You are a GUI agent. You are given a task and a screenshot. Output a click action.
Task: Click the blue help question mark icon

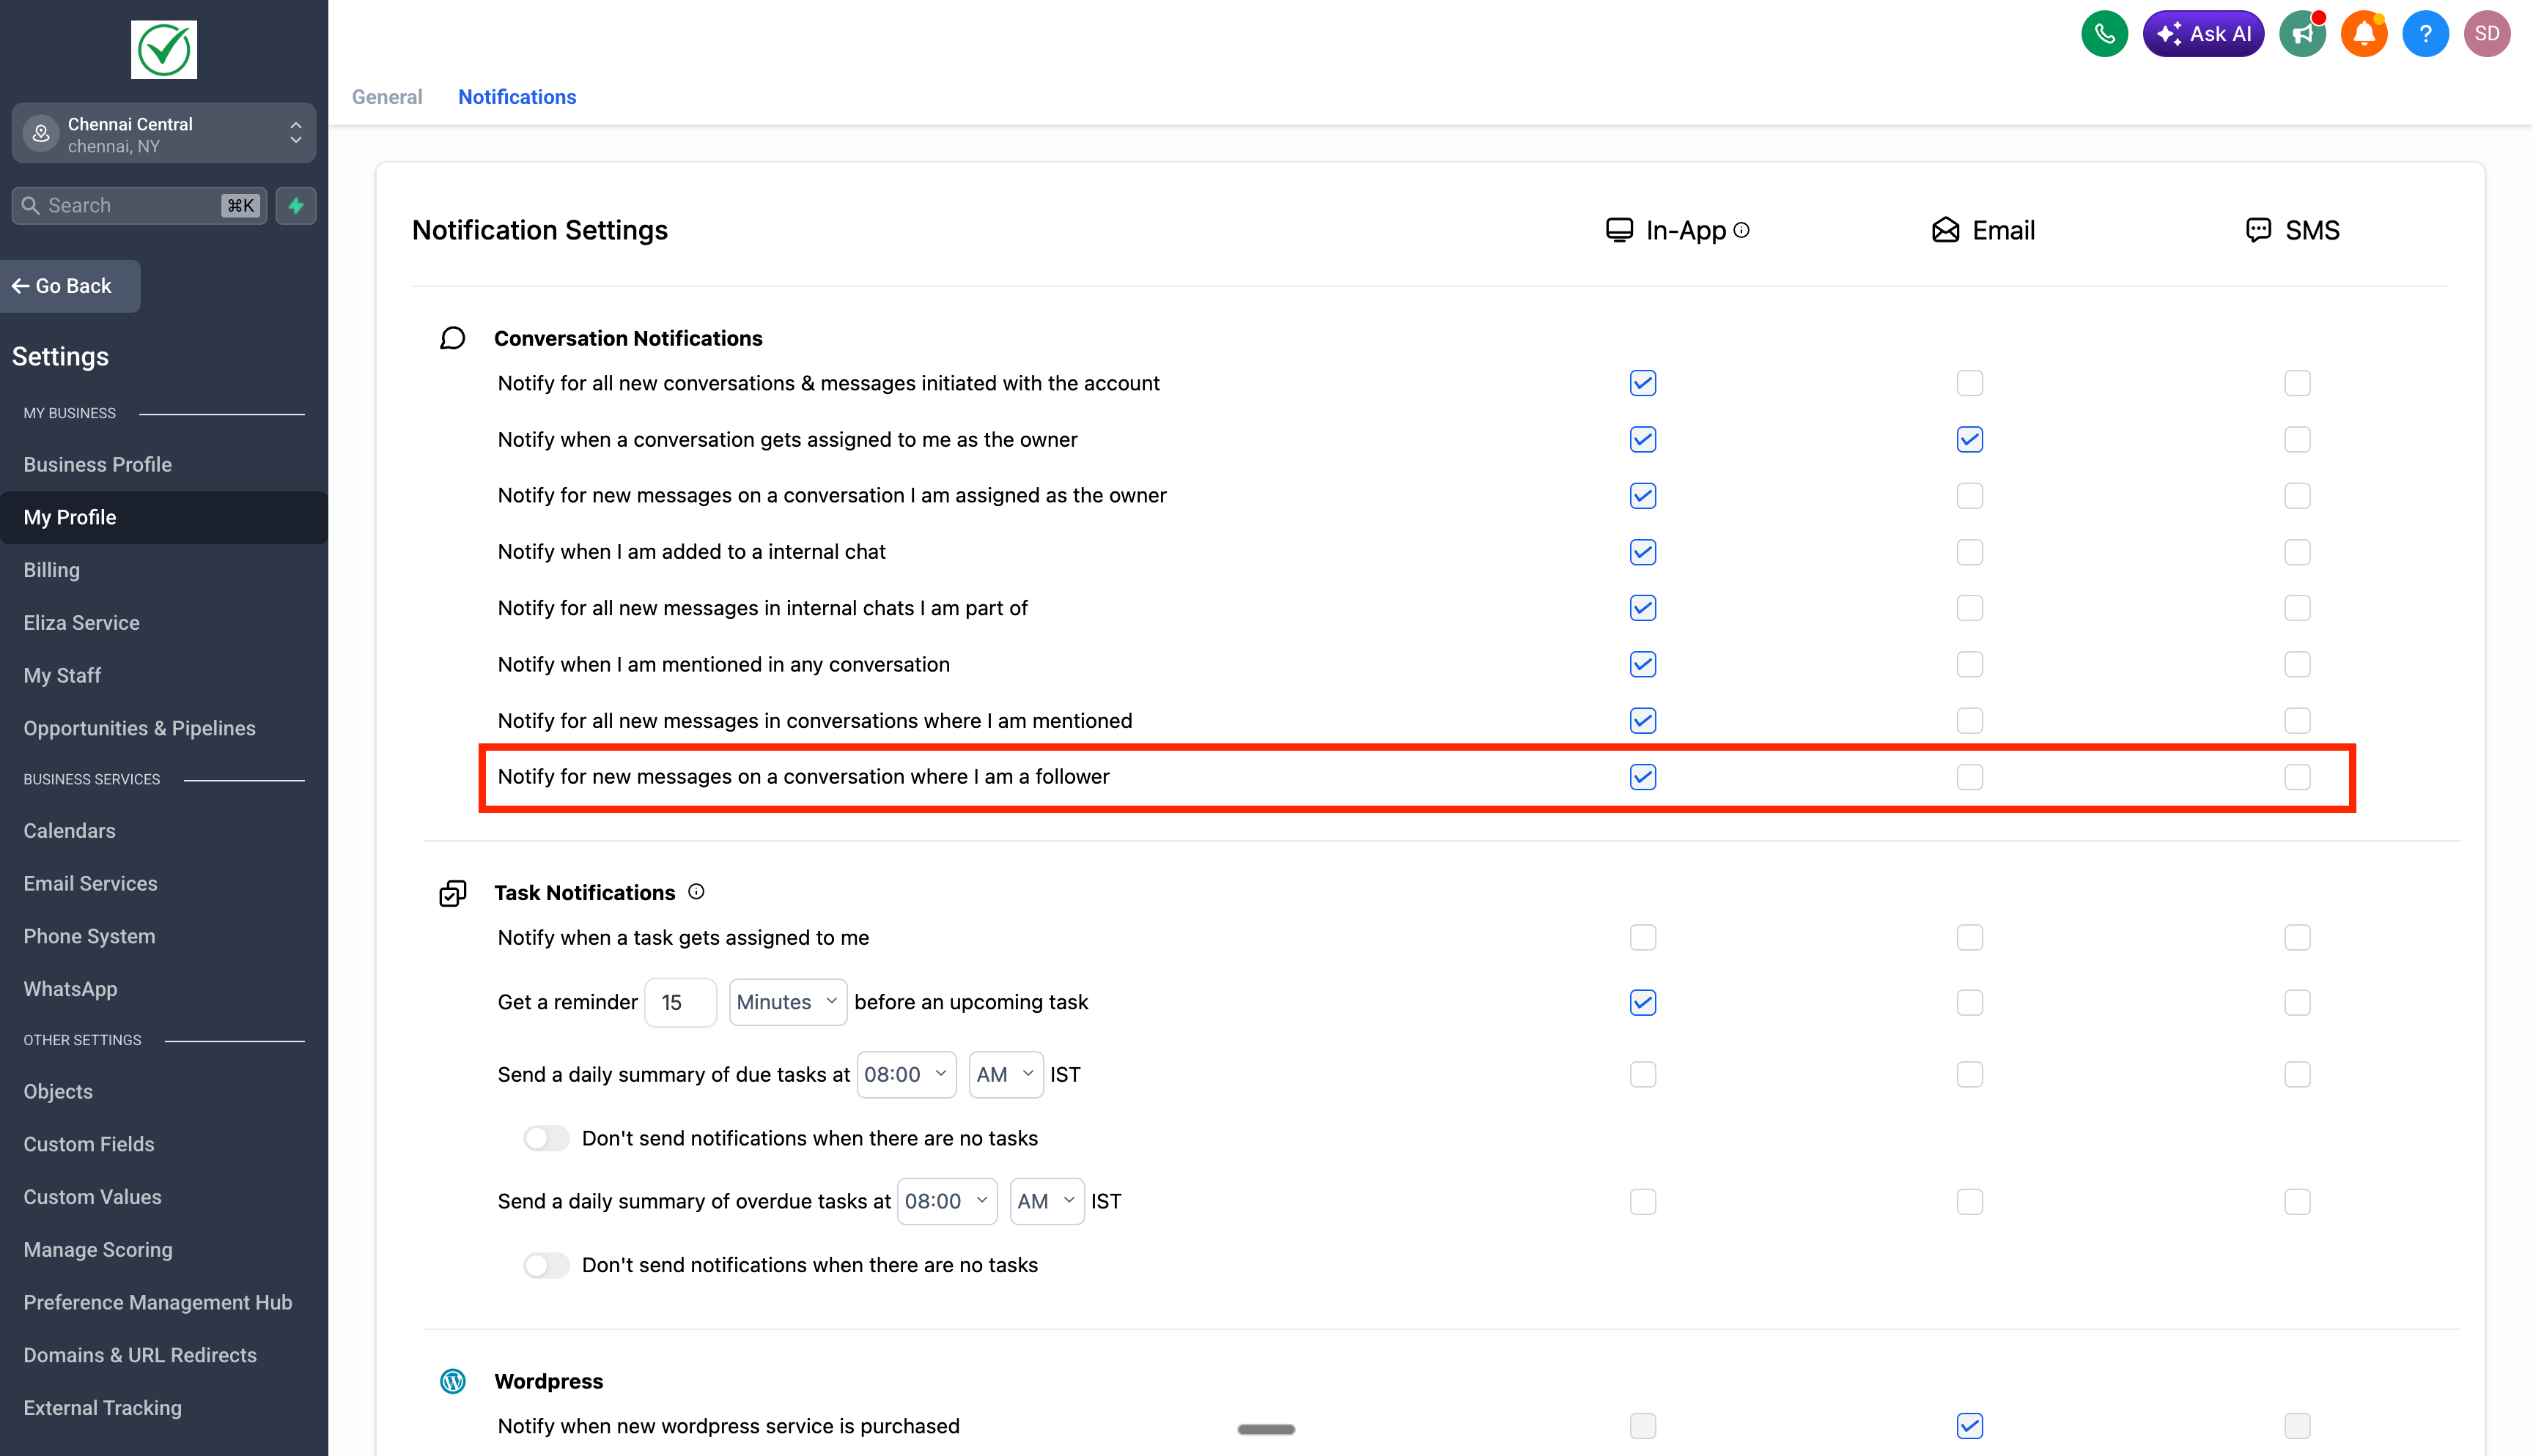[x=2425, y=34]
